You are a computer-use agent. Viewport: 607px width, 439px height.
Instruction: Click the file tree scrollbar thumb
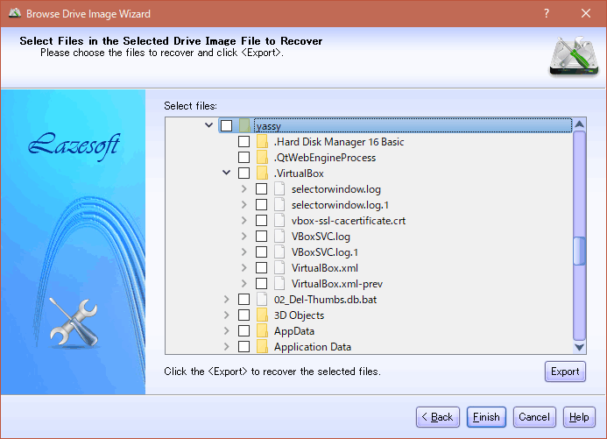(579, 251)
